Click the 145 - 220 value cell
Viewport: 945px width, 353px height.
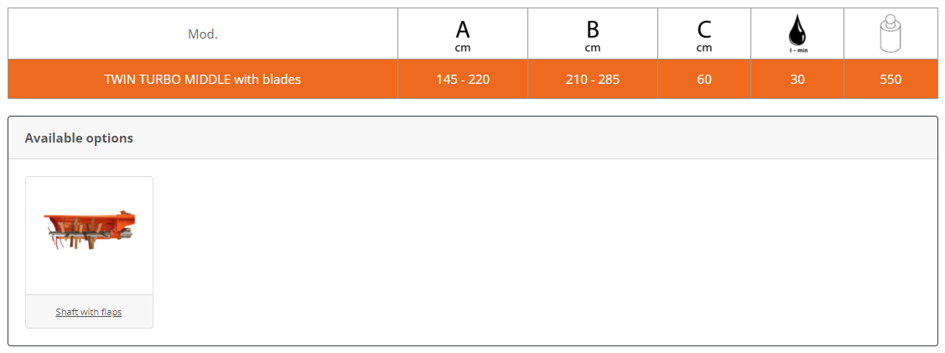point(463,80)
